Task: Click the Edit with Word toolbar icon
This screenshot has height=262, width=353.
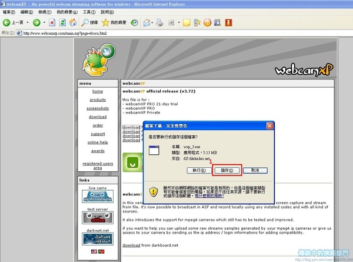Action: (171, 22)
